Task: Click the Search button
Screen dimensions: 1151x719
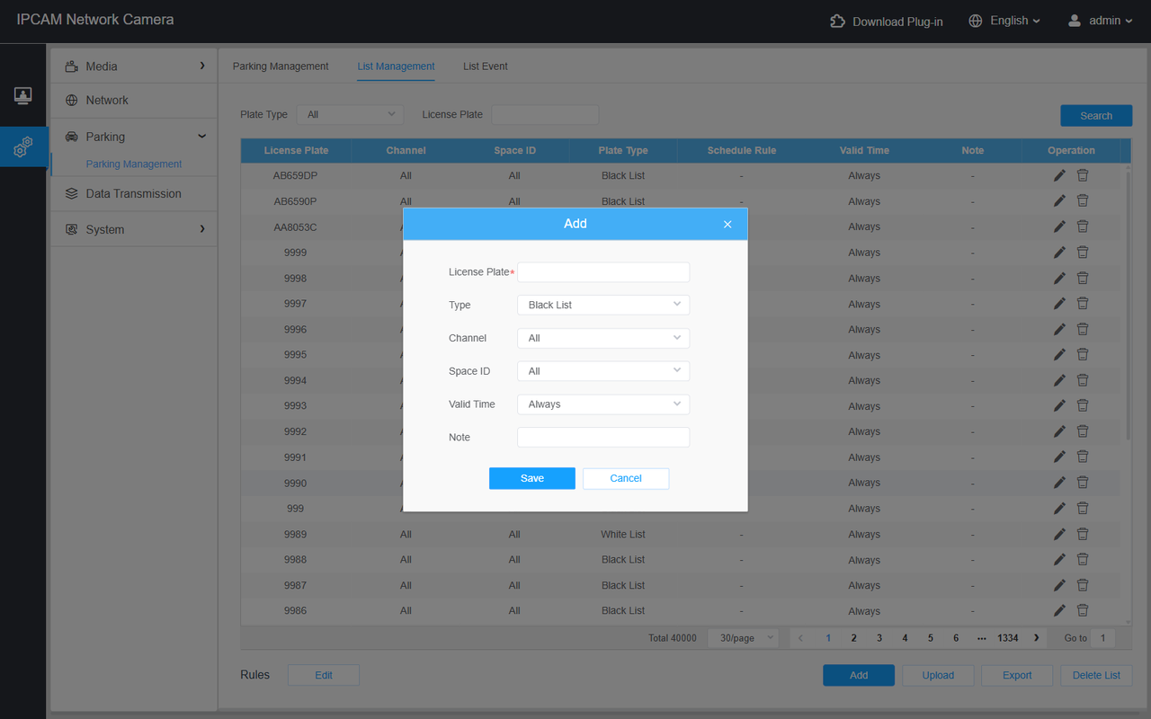Action: click(x=1096, y=115)
